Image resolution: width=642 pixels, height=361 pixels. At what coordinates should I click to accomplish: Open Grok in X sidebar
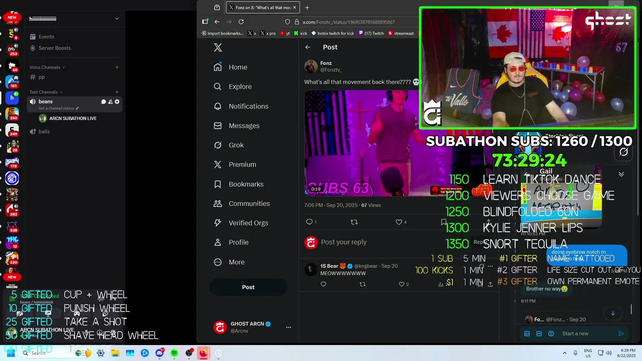coord(229,145)
